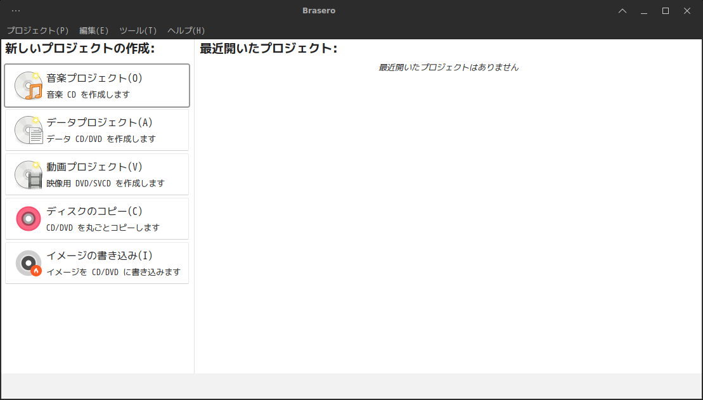Click the burn image flame disc icon
The image size is (703, 400).
pyautogui.click(x=29, y=263)
